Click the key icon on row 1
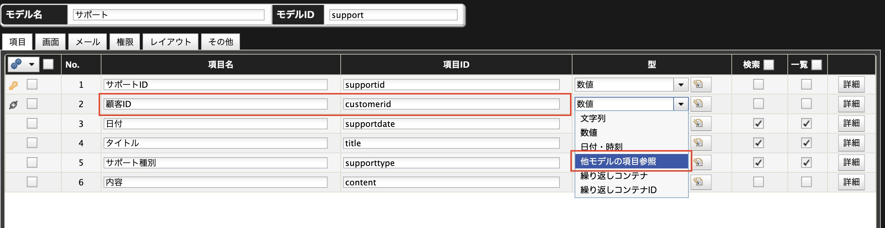 point(13,85)
